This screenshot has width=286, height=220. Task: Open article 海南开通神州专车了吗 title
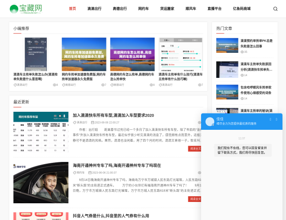point(117,165)
